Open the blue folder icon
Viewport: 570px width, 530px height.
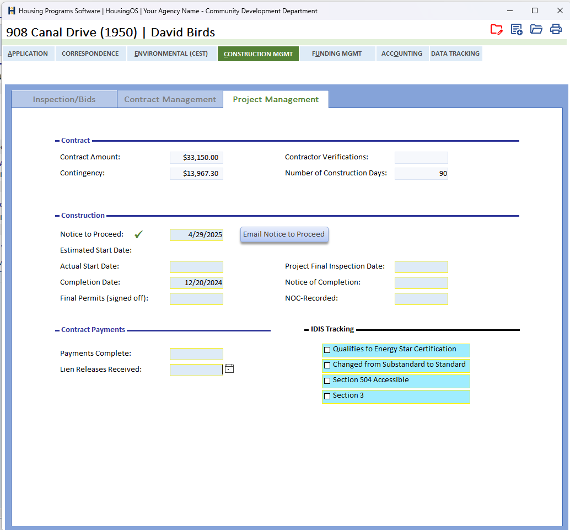click(x=536, y=29)
